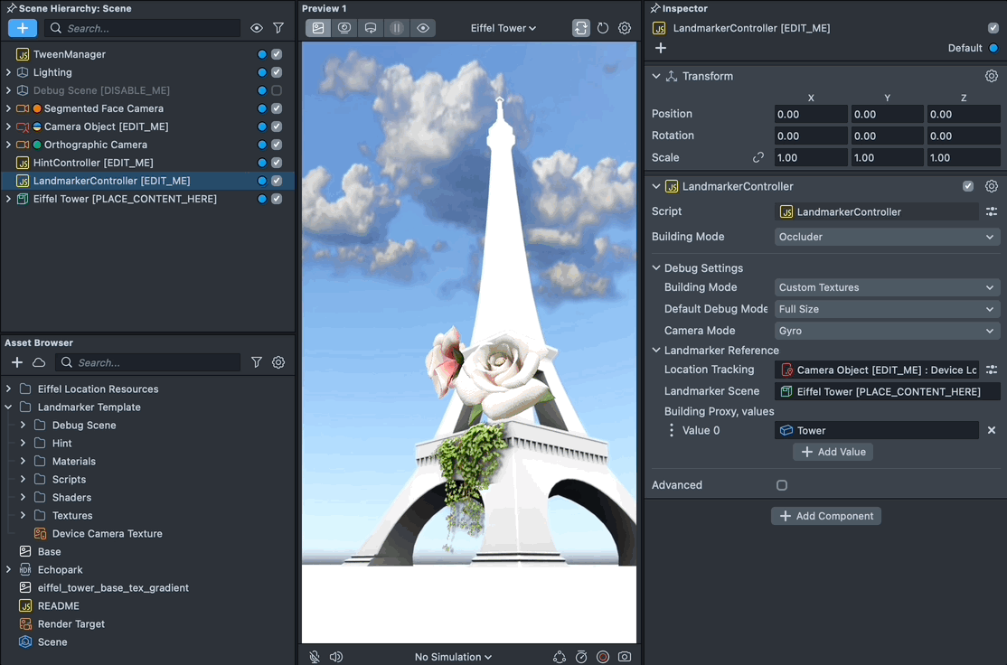
Task: Open the No Simulation menu
Action: pyautogui.click(x=453, y=657)
